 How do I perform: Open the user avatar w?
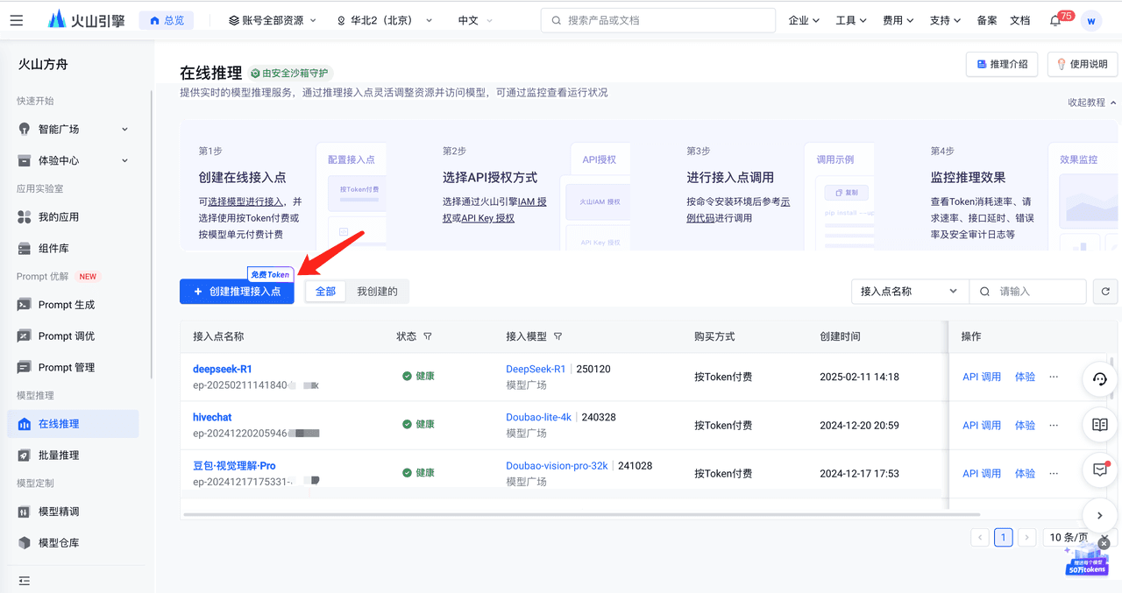pyautogui.click(x=1091, y=21)
